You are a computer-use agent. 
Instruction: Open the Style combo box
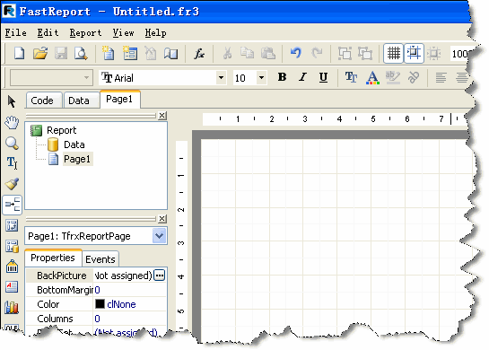click(51, 77)
